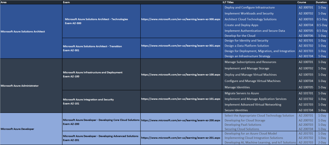Select course code AZ-300T01
The image size is (329, 145).
(x=306, y=7)
